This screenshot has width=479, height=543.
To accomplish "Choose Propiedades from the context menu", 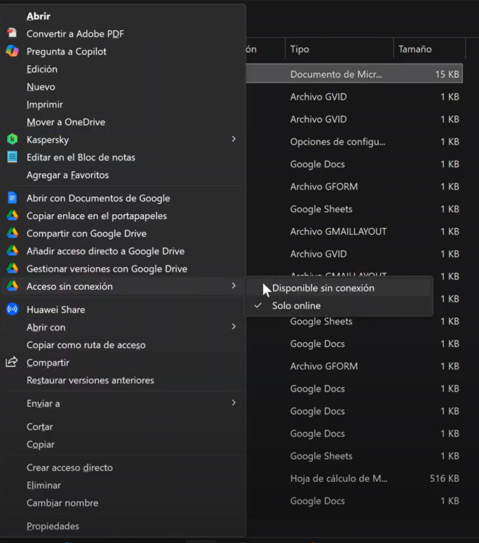I will pos(53,526).
